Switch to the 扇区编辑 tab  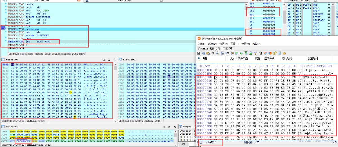(228, 49)
